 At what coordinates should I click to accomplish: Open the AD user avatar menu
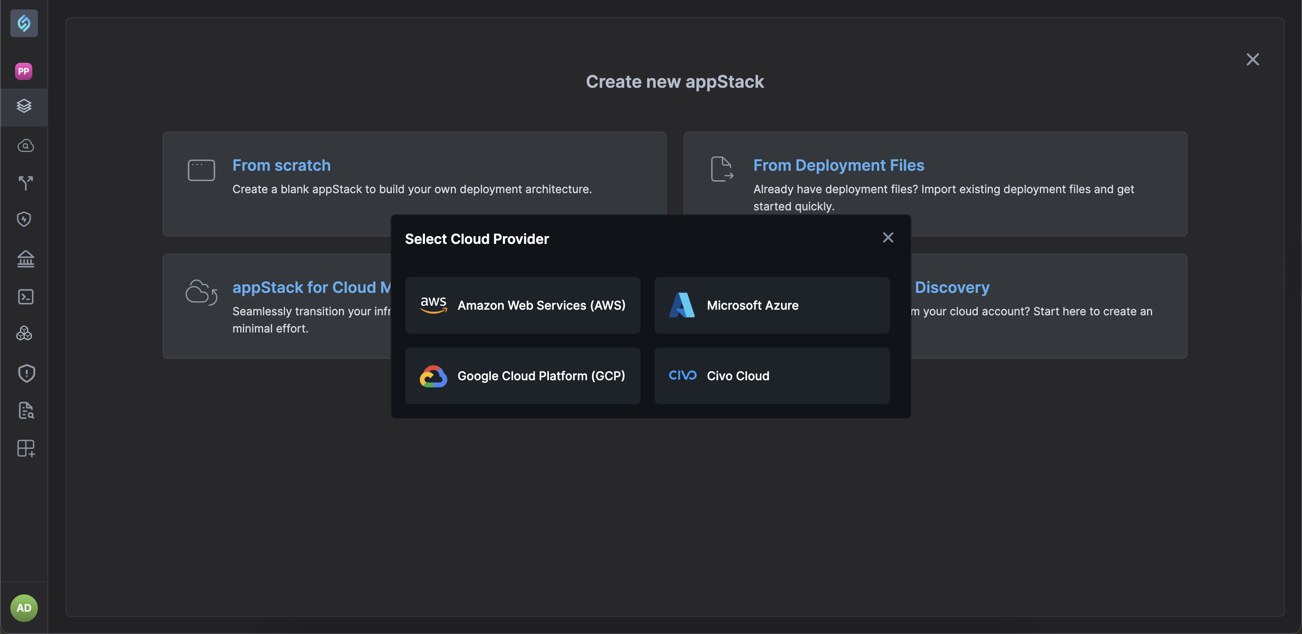(24, 608)
